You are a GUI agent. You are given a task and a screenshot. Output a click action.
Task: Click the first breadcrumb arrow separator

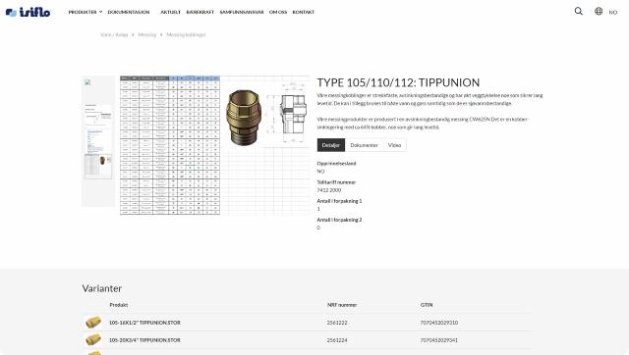click(x=133, y=35)
